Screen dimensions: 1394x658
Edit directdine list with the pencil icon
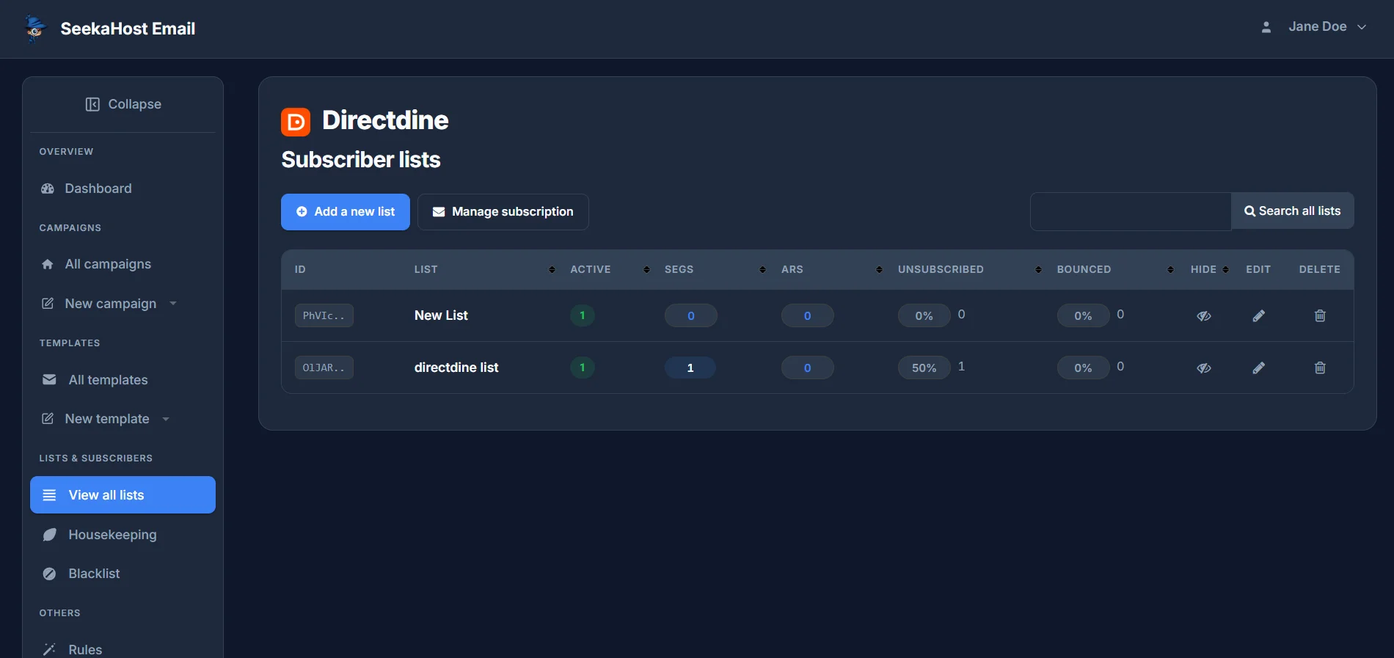[1258, 368]
